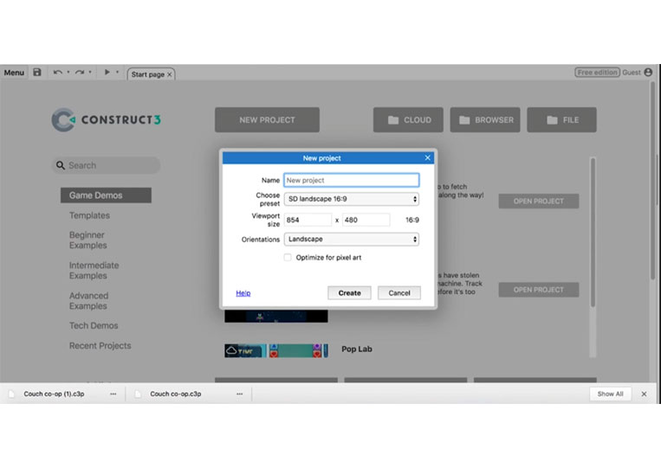Click the search magnifier icon

click(61, 165)
